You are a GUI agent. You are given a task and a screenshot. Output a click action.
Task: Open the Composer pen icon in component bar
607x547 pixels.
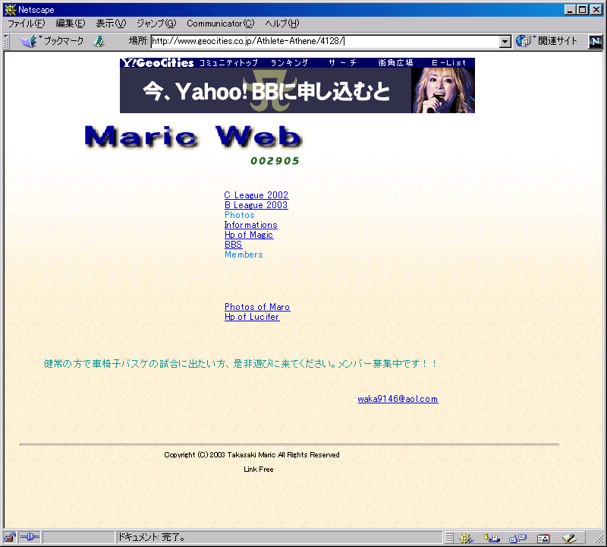569,538
